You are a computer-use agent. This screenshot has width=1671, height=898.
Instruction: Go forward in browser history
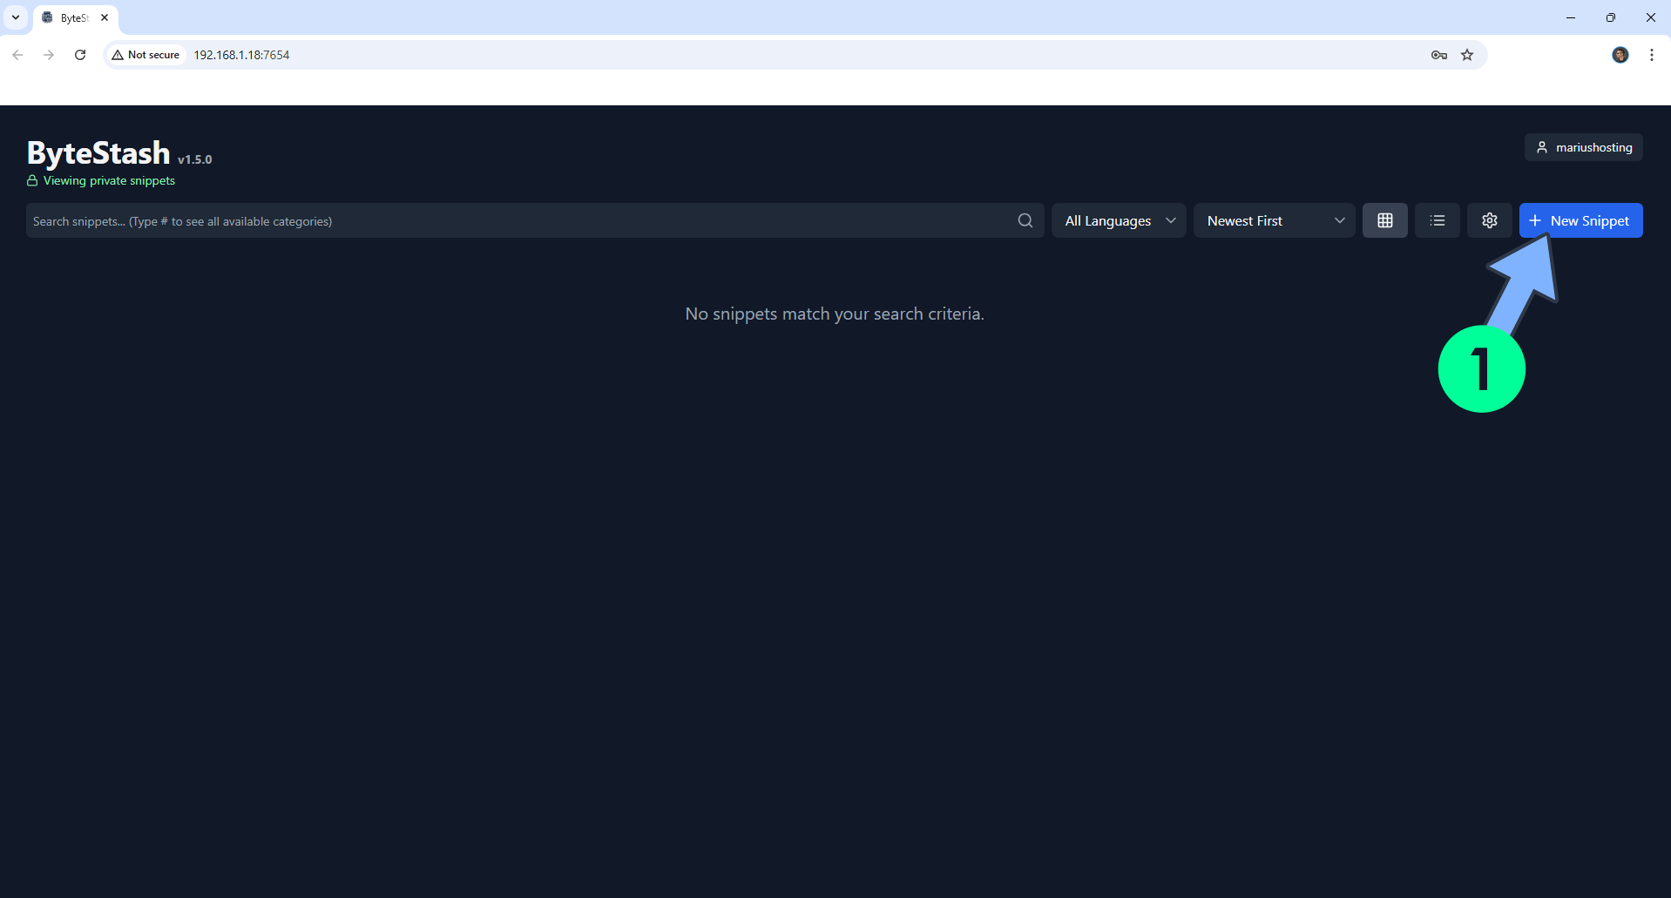pyautogui.click(x=49, y=55)
